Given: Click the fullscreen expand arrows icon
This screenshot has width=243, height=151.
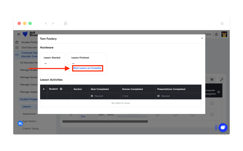Looking at the screenshot, I should [221, 79].
